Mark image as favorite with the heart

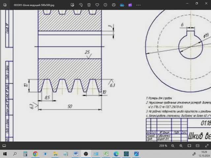click(x=97, y=5)
